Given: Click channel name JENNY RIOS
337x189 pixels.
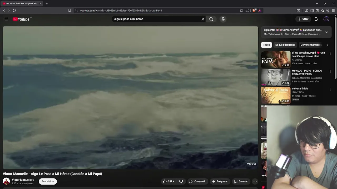Looking at the screenshot, I should (298, 92).
